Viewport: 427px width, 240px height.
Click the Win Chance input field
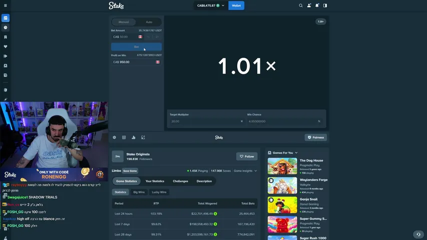[x=284, y=121]
